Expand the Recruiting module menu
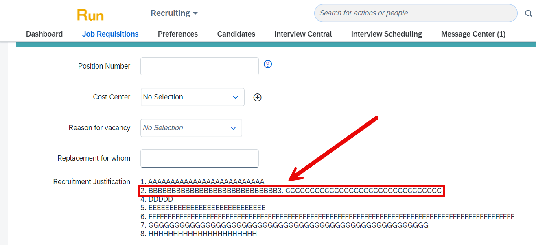 point(174,13)
